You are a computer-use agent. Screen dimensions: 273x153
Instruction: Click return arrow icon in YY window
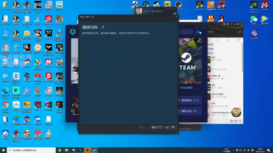point(240,32)
